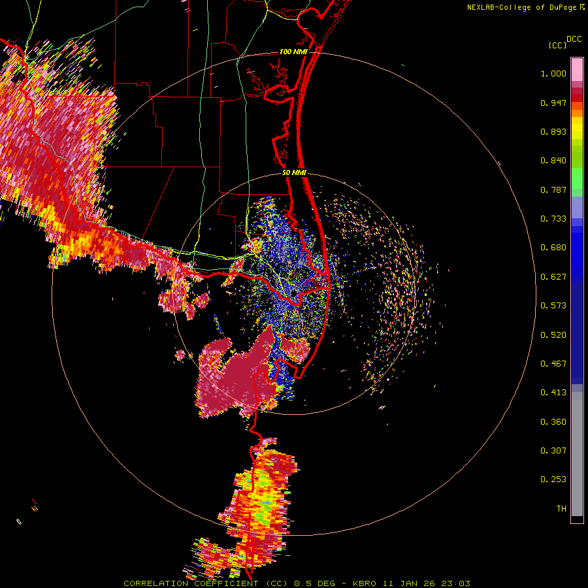Viewport: 588px width, 588px height.
Task: Click the 0.947 color scale value
Action: tap(553, 103)
